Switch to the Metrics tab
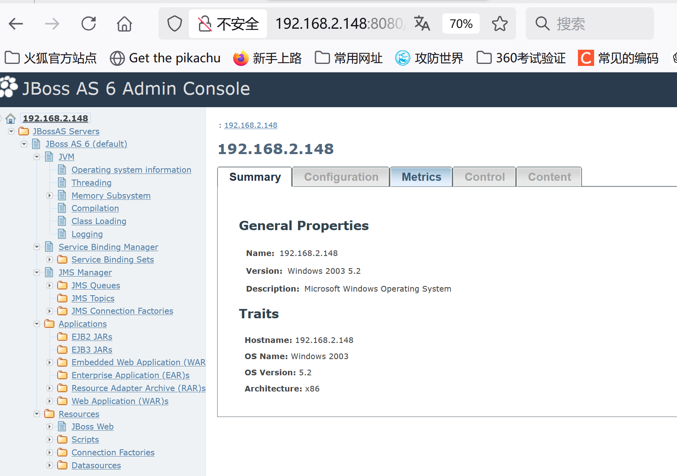The height and width of the screenshot is (476, 677). tap(421, 177)
